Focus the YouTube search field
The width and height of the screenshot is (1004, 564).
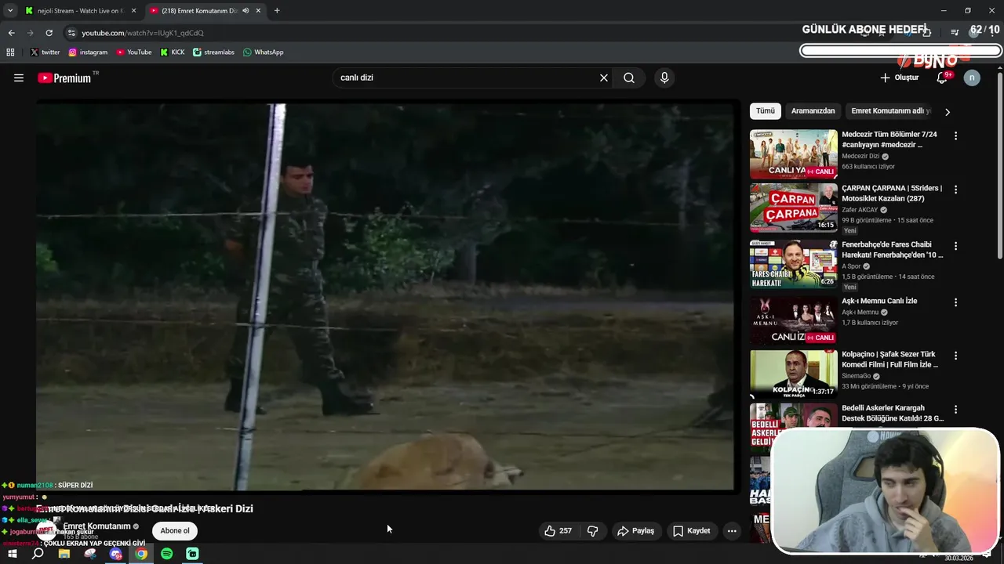click(x=467, y=78)
